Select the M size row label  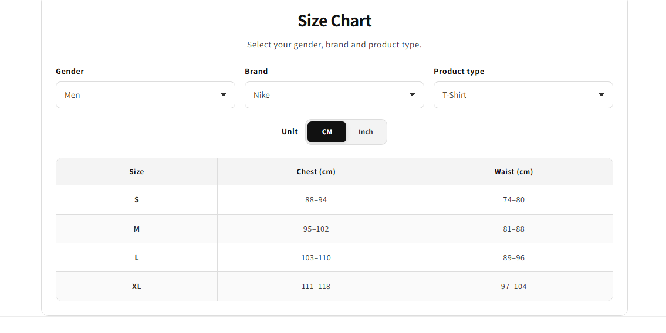[x=137, y=229]
